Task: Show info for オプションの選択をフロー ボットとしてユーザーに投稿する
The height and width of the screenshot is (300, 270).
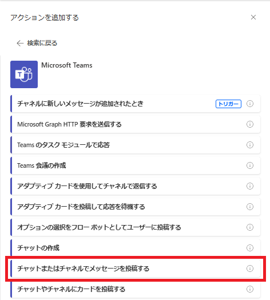Action: 250,227
